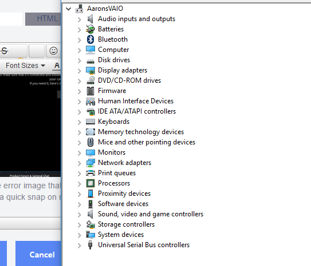
Task: Click the Sound, video and game controllers icon
Action: click(90, 214)
